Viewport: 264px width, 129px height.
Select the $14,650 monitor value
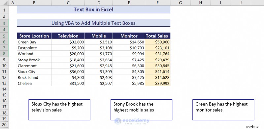pos(129,42)
